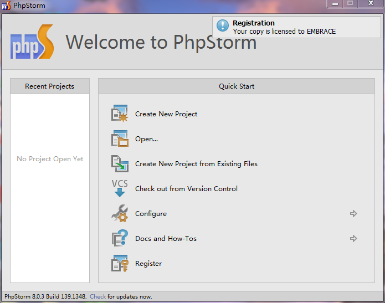The width and height of the screenshot is (385, 303).
Task: Choose Open... in Quick Start
Action: pos(146,139)
